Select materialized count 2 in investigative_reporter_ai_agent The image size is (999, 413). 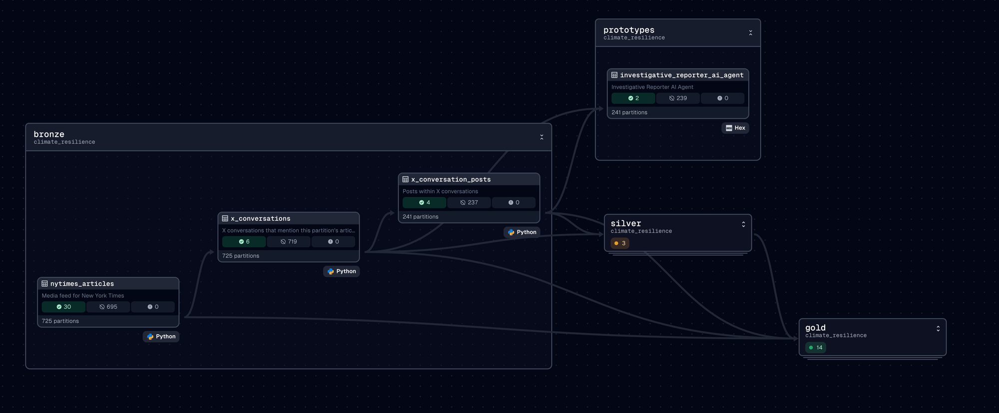point(633,99)
